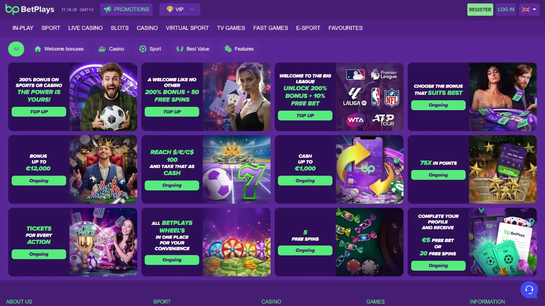Image resolution: width=545 pixels, height=306 pixels.
Task: Select the Best Value laurel icon
Action: click(180, 49)
